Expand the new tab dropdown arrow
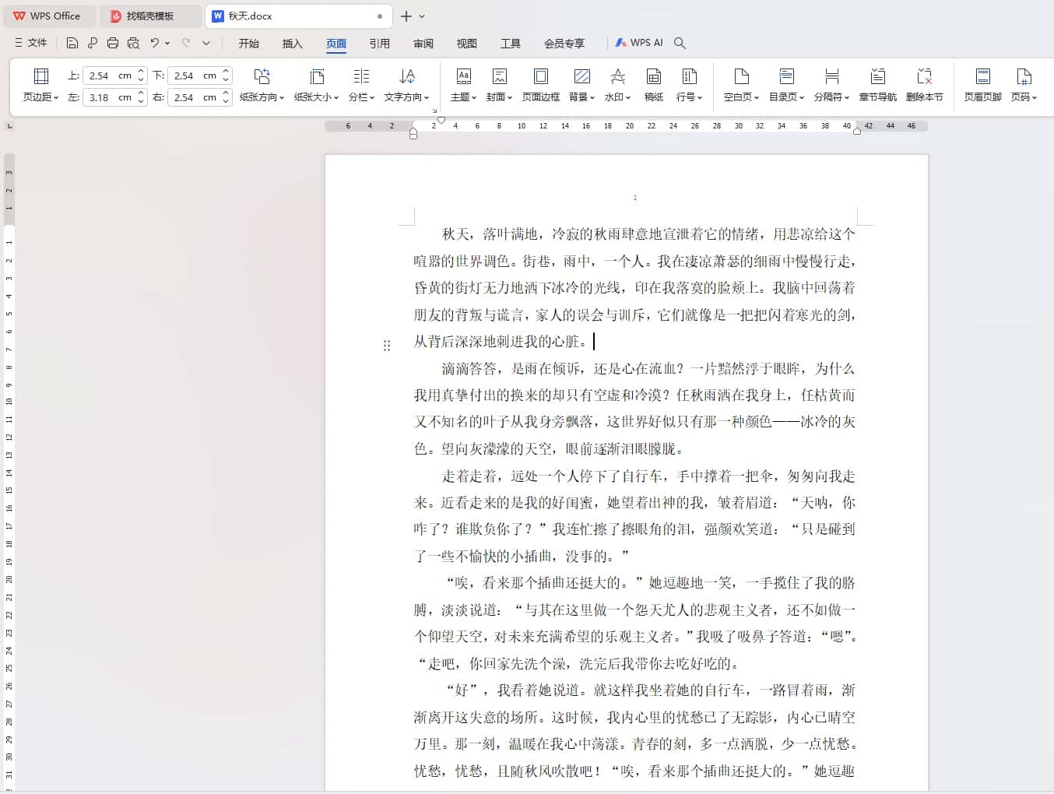 (x=422, y=16)
